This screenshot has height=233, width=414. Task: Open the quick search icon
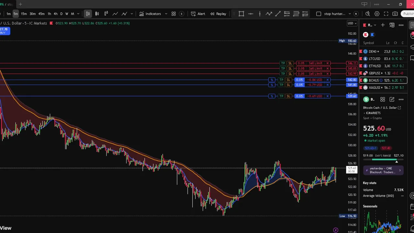pyautogui.click(x=368, y=14)
